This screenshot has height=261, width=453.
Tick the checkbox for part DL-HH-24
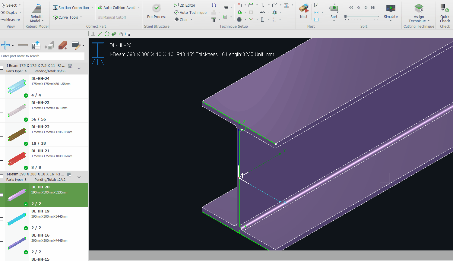click(x=2, y=86)
